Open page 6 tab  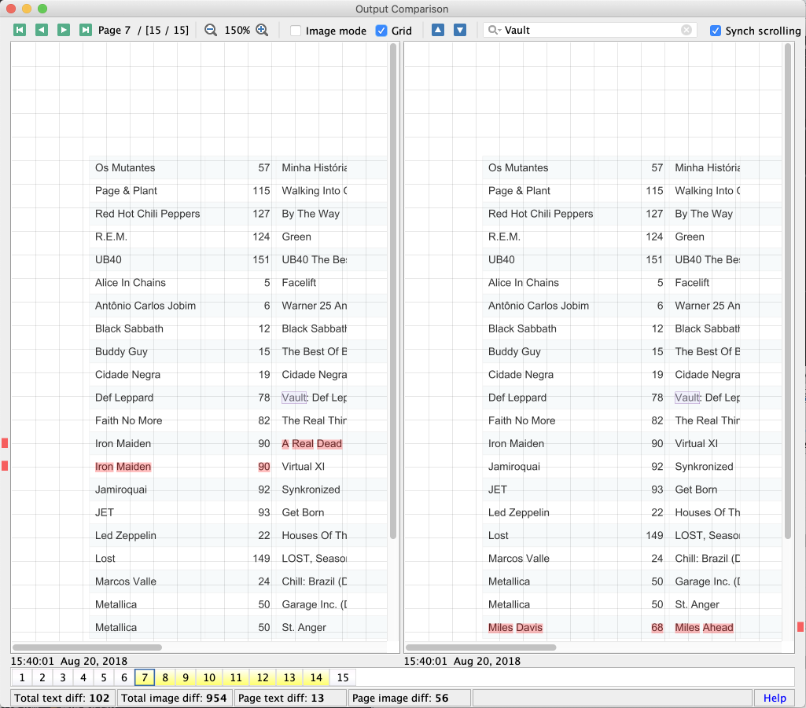tap(124, 677)
